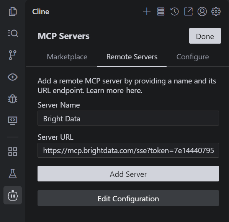Screen dimensions: 229x222
Task: Click the 'Server Name' label
Action: point(59,105)
